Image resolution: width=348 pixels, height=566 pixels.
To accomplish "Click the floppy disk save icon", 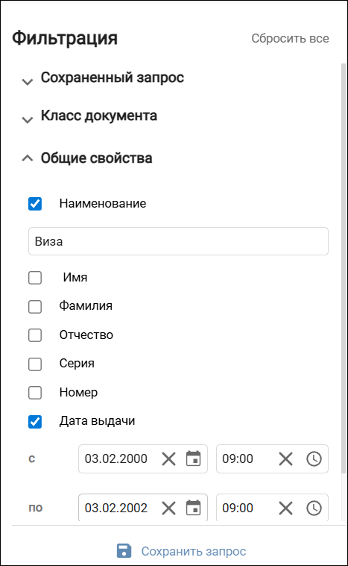I will (x=124, y=551).
